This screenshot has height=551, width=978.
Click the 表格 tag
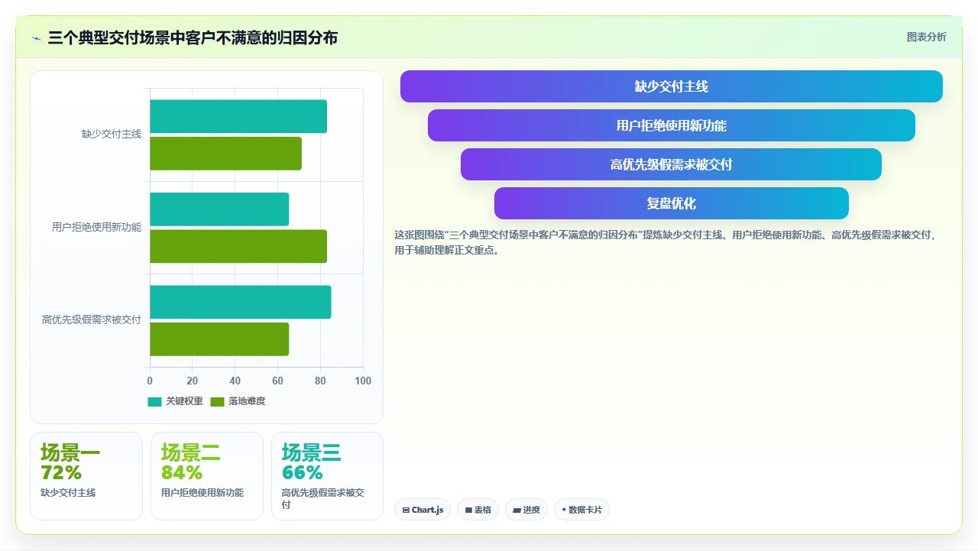coord(478,510)
